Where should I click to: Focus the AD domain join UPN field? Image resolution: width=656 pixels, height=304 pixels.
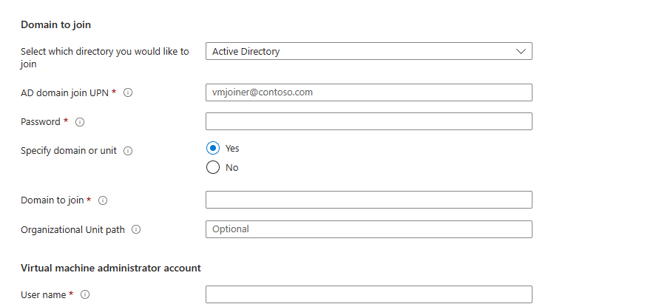click(x=368, y=92)
